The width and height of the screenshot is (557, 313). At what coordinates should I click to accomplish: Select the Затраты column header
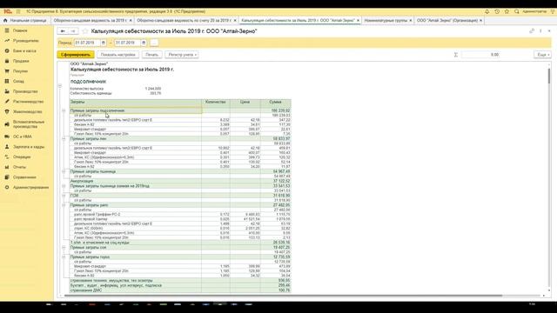(136, 103)
